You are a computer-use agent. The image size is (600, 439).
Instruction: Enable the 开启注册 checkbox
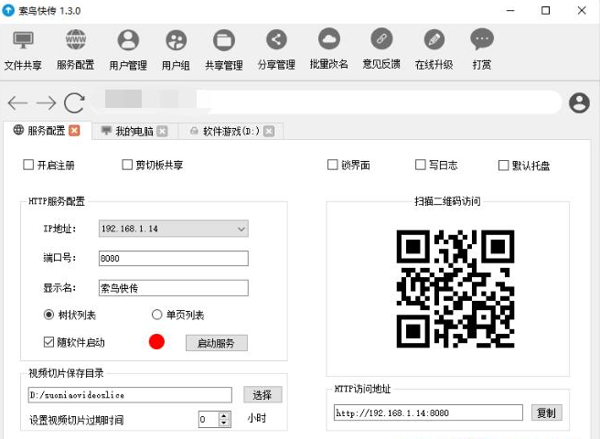click(x=28, y=166)
